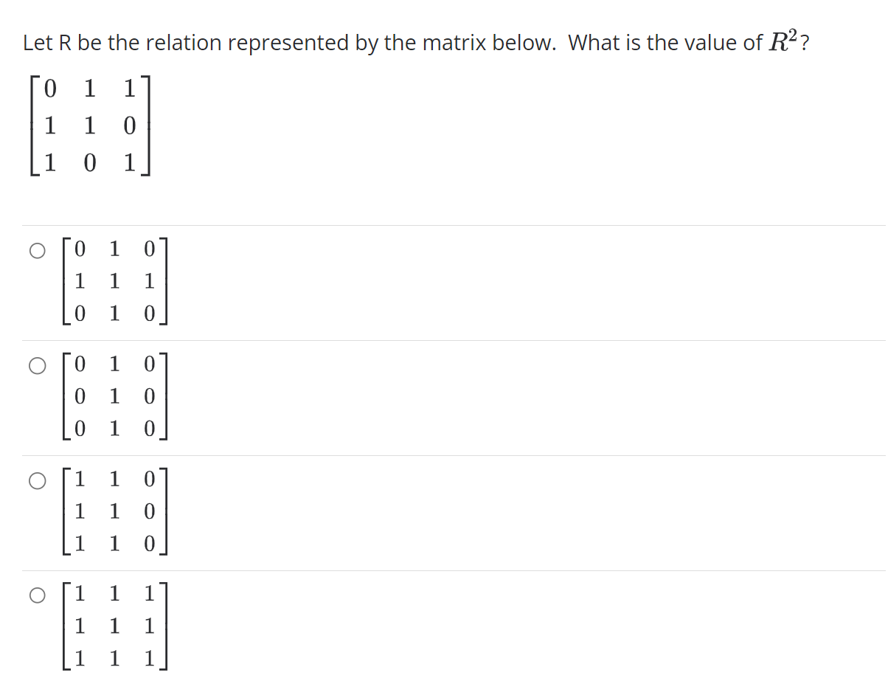Click the zero in the given matrix's top-left corner

point(50,88)
